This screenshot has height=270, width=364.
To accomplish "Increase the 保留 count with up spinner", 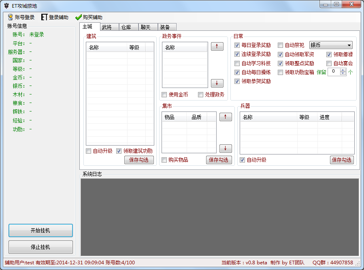I will click(343, 70).
